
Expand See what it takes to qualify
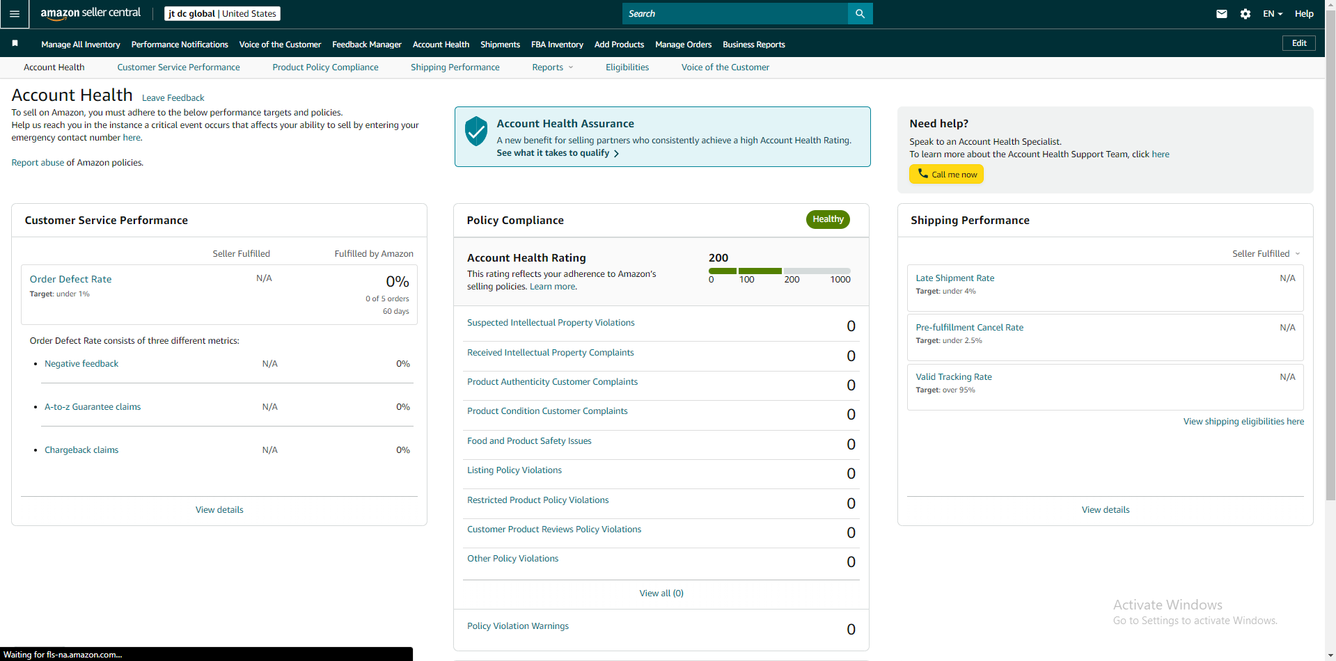pos(558,153)
